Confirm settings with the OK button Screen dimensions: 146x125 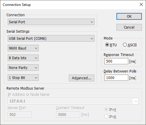click(x=129, y=17)
